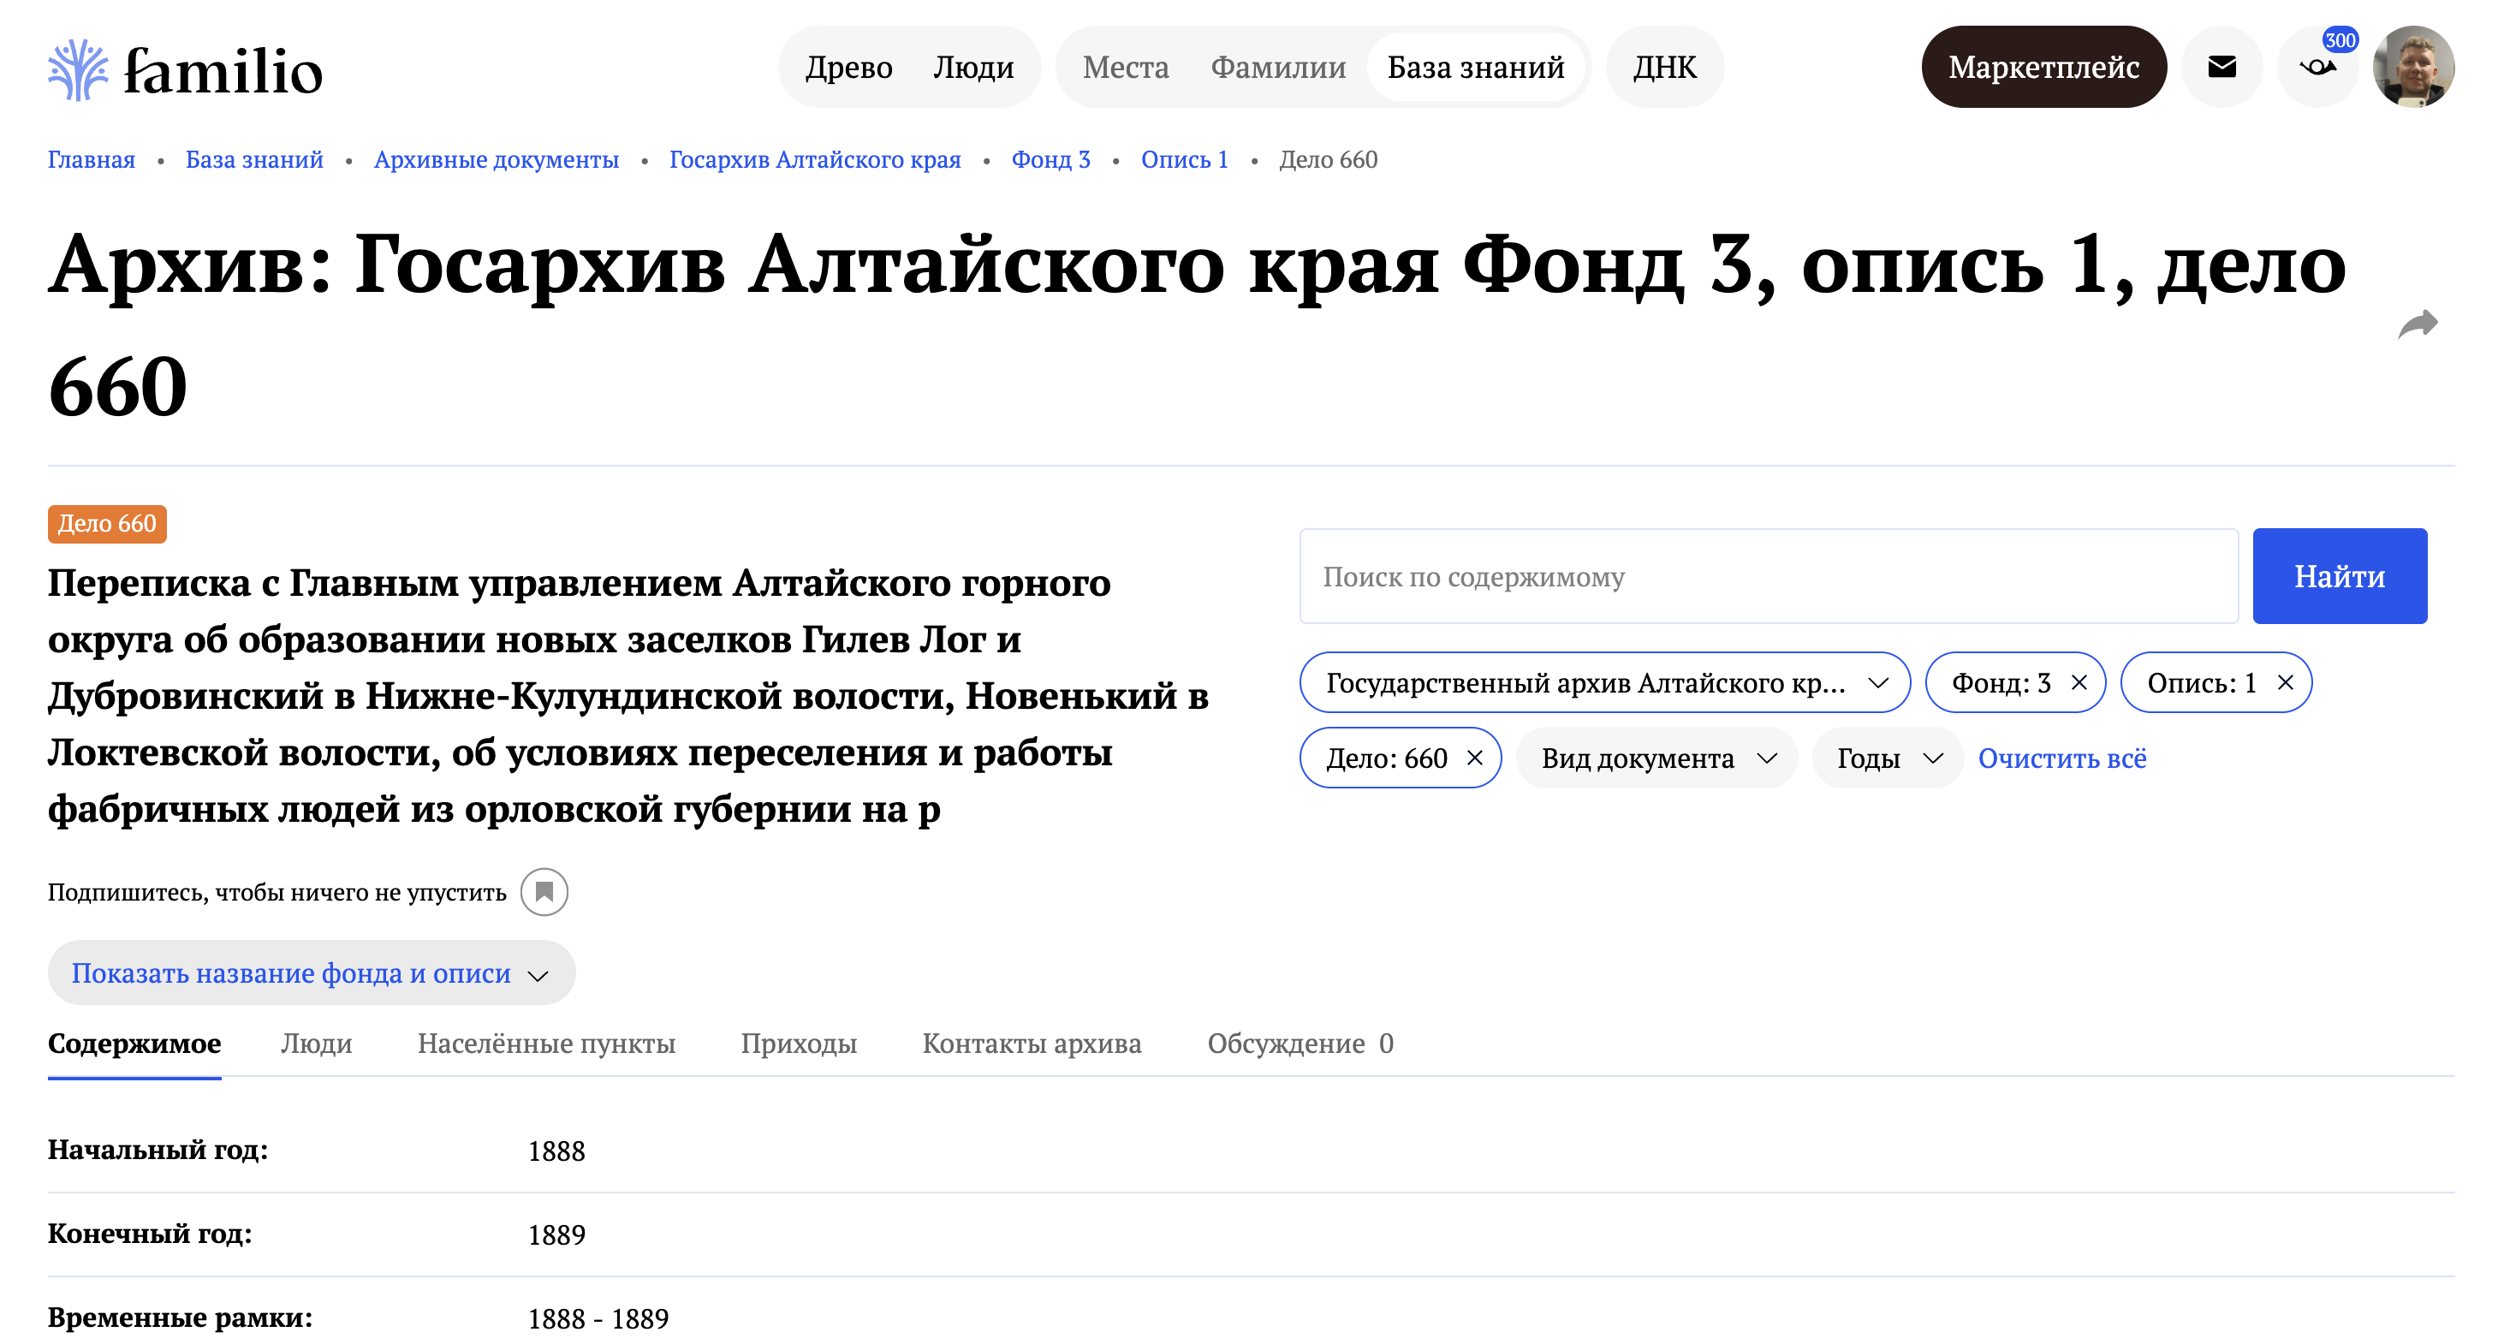Remove the Опись: 1 filter
Viewport: 2498px width, 1344px height.
pos(2286,682)
